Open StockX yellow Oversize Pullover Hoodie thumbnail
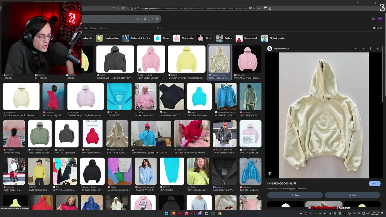Viewport: 386px width, 217px height. pos(187,59)
